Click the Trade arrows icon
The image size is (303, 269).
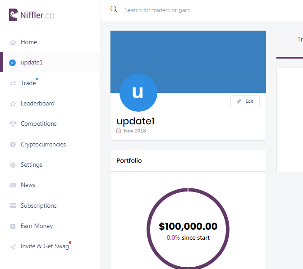point(13,83)
